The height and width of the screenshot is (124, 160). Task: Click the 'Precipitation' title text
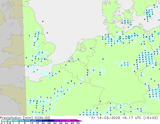click(11, 118)
